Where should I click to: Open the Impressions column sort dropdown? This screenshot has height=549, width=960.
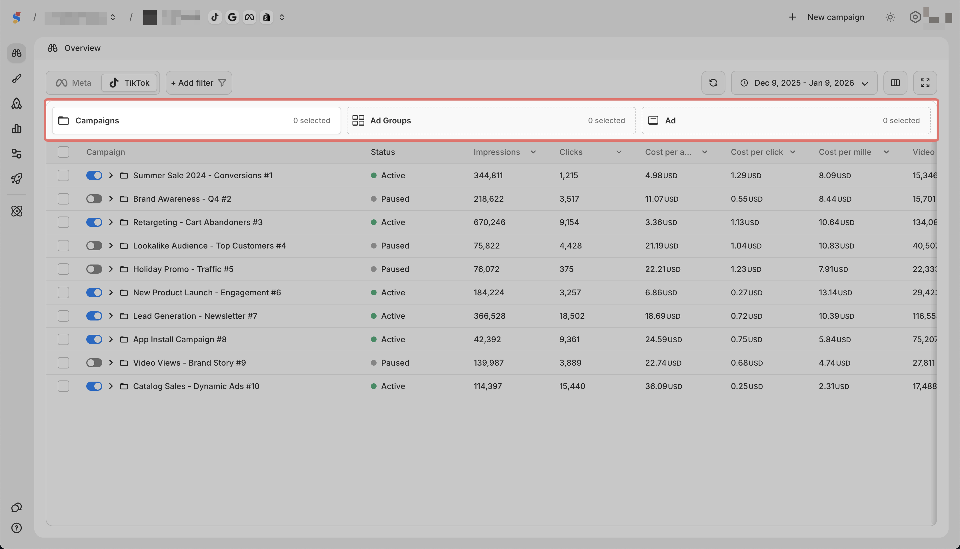pyautogui.click(x=533, y=152)
